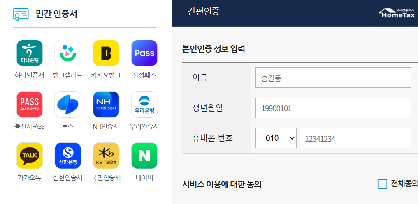Click the 서비스 이용에 대한 동의 heading
The height and width of the screenshot is (204, 418).
221,184
